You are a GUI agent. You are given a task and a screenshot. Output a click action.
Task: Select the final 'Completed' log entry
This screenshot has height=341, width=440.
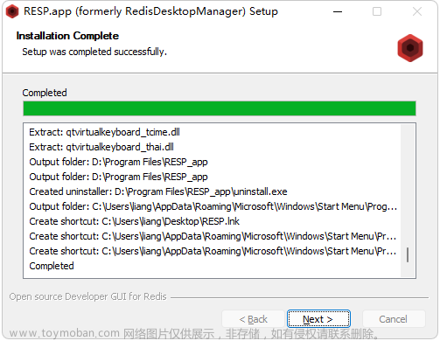coord(52,266)
